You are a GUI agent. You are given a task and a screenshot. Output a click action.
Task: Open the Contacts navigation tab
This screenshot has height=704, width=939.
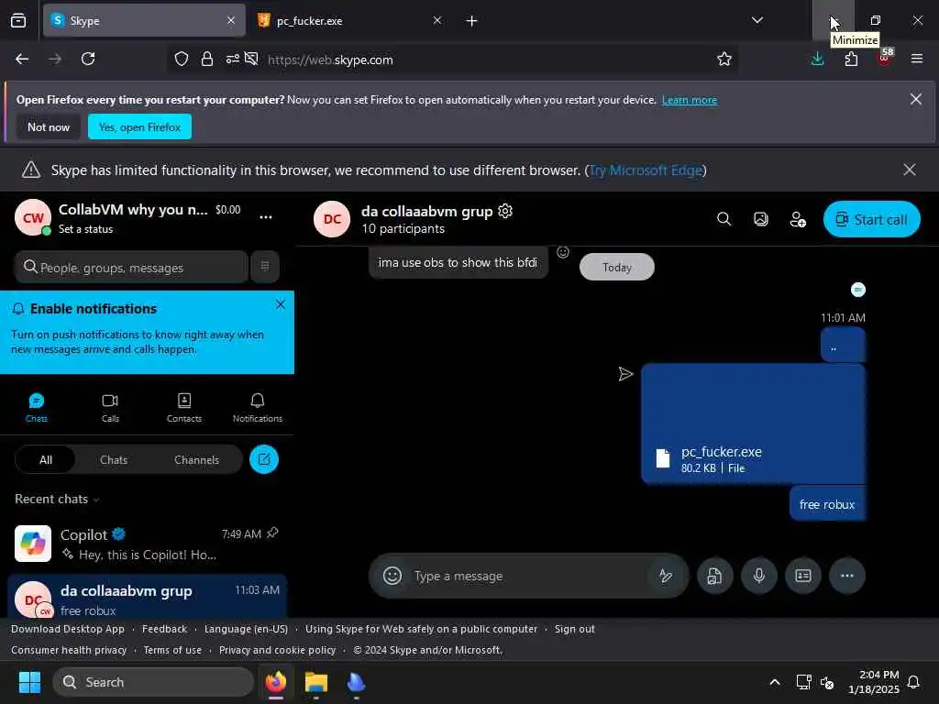pos(183,408)
